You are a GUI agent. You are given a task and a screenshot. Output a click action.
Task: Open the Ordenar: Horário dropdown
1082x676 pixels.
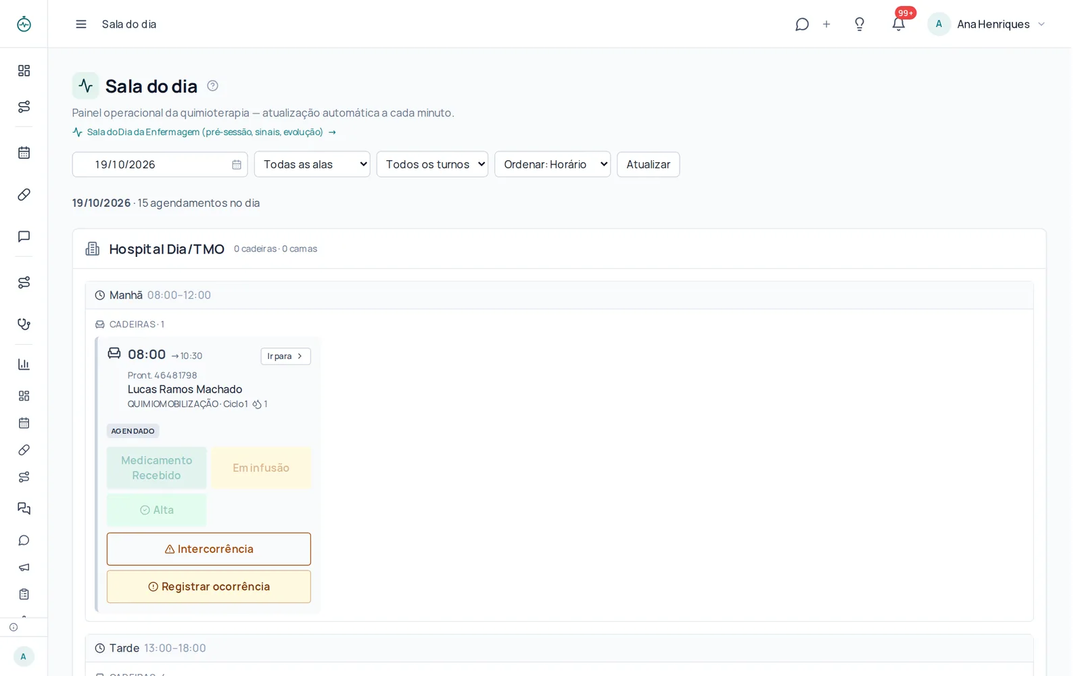coord(552,164)
